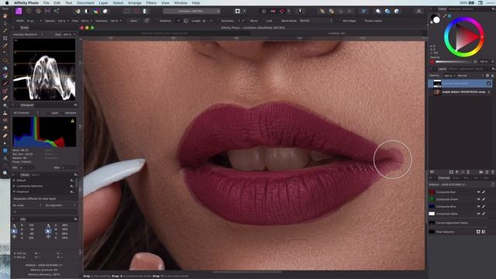Screen dimensions: 496x279
Task: Open the Width dropdown arrow
Action: (x=40, y=21)
